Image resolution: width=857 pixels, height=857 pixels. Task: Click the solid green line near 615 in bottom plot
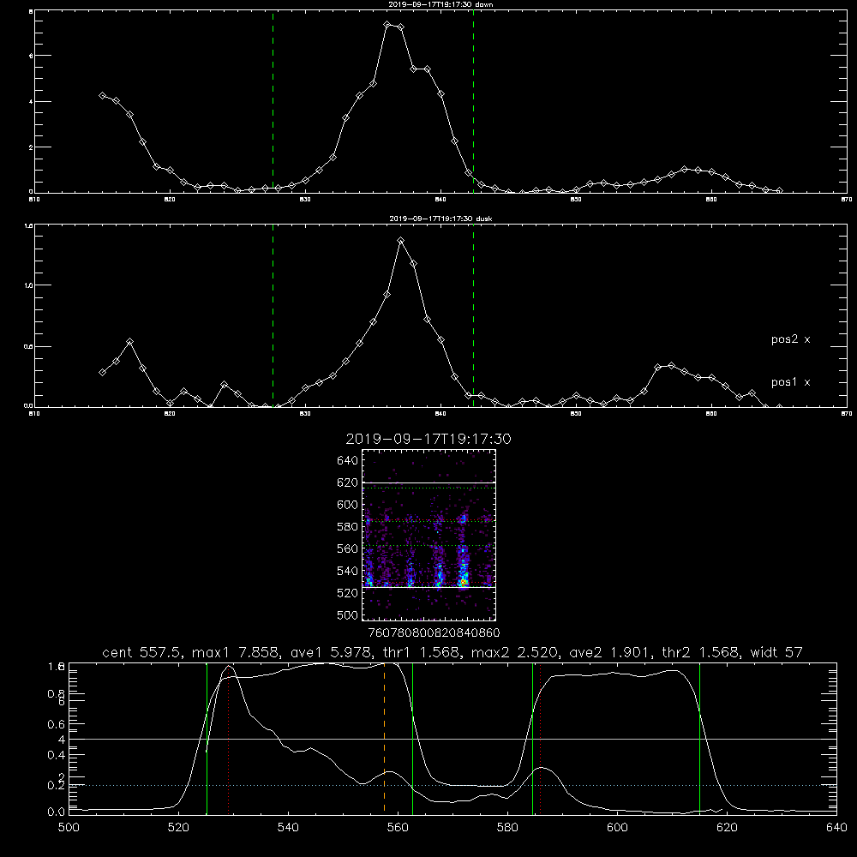699,738
